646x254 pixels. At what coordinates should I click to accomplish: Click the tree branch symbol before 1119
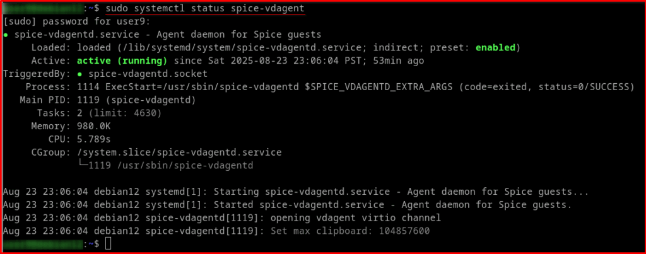click(x=83, y=166)
